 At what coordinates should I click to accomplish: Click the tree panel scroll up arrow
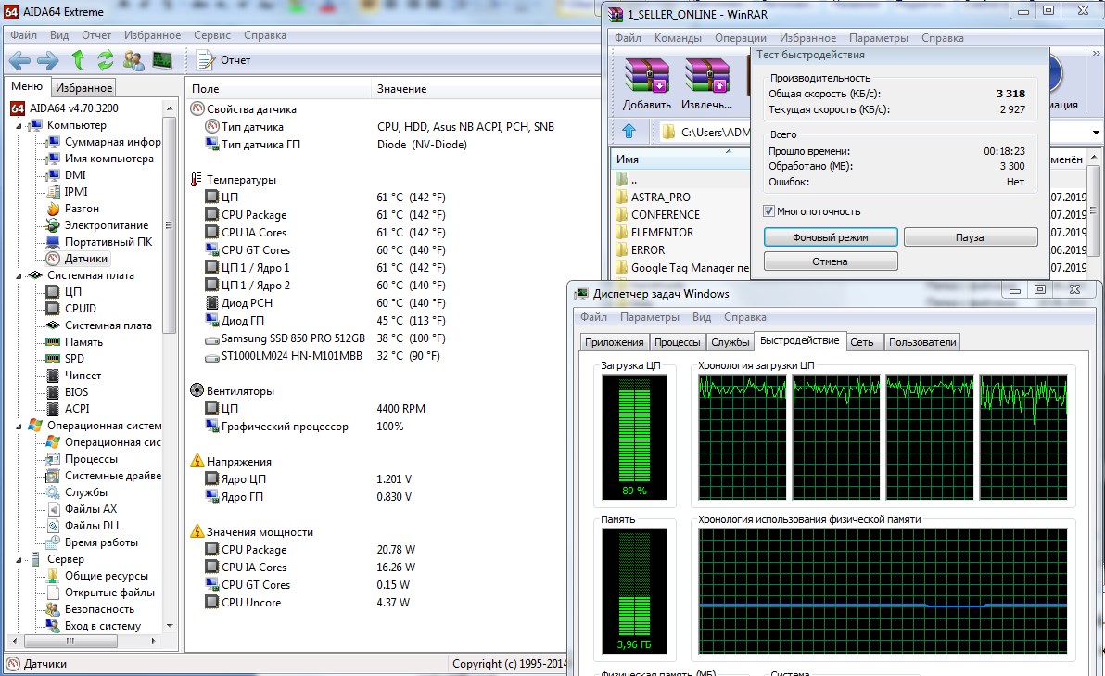pos(169,108)
